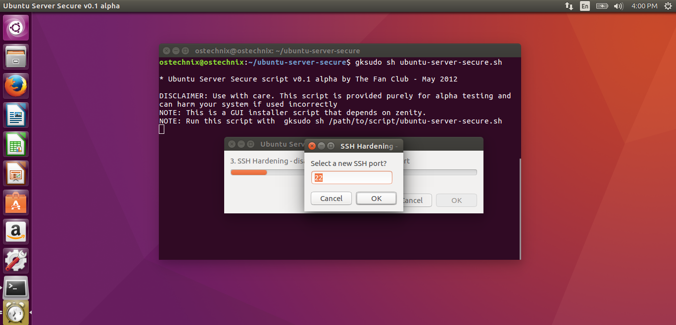676x325 pixels.
Task: Confirm the SSH port with OK
Action: pos(376,198)
